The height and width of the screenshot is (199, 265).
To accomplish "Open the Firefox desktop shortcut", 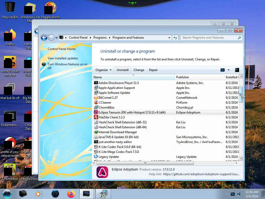I will (10, 37).
